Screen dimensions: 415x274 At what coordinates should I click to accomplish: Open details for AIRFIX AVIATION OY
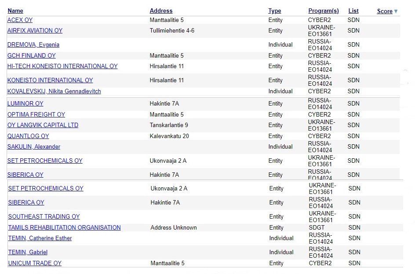(x=35, y=31)
